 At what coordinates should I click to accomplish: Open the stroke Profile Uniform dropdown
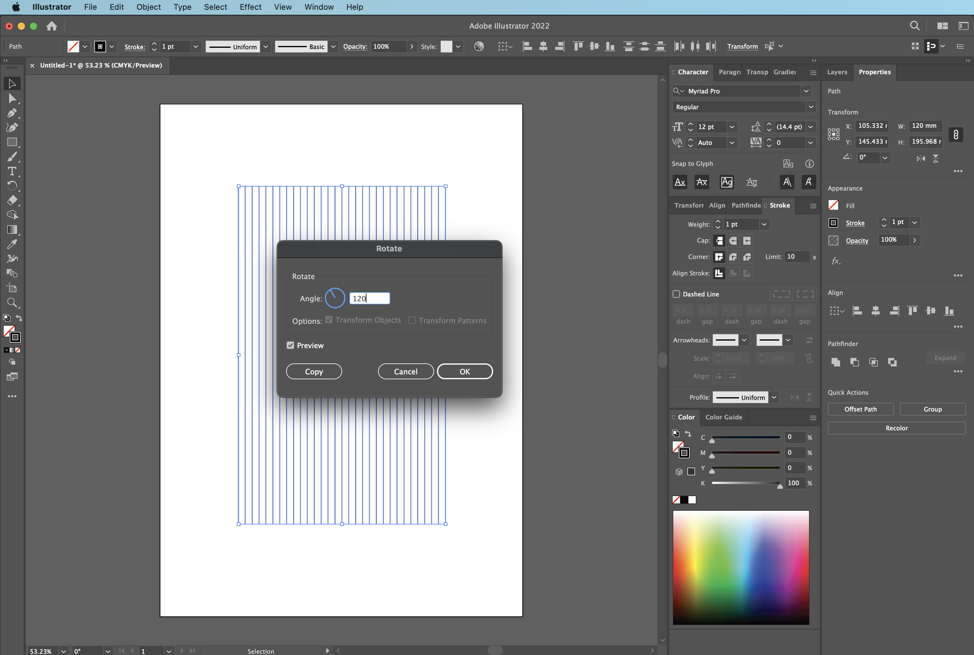point(774,397)
